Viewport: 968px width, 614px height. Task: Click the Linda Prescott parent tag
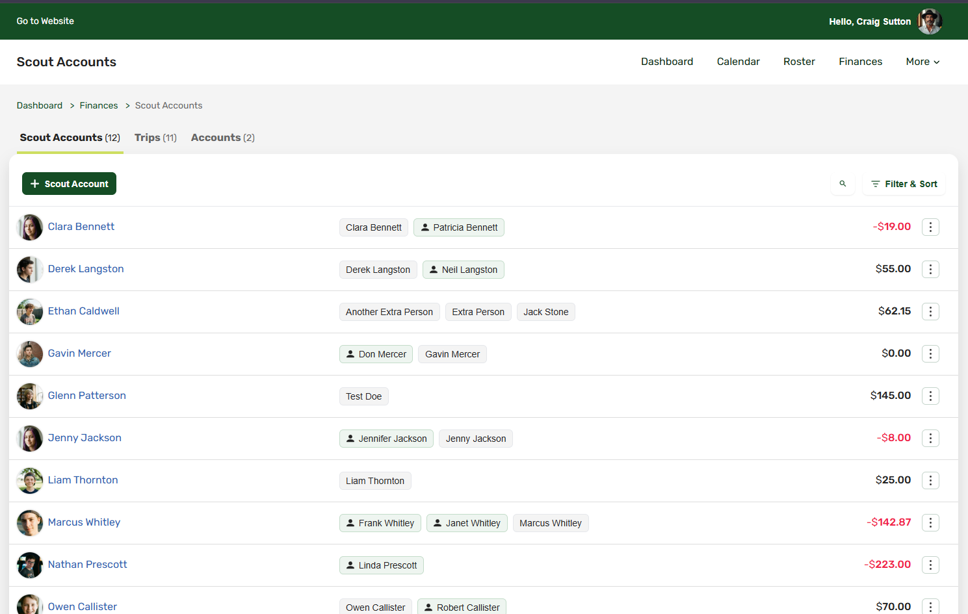[382, 565]
